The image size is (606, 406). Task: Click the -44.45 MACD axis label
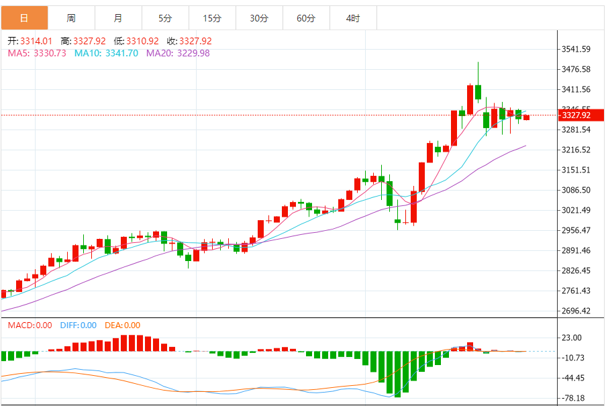tap(572, 378)
